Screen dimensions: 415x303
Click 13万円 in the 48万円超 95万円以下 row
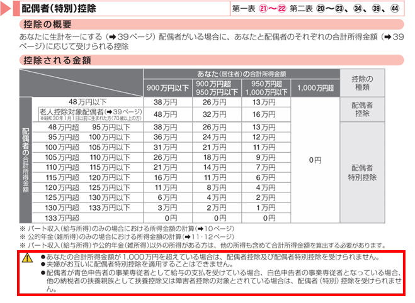(x=266, y=127)
